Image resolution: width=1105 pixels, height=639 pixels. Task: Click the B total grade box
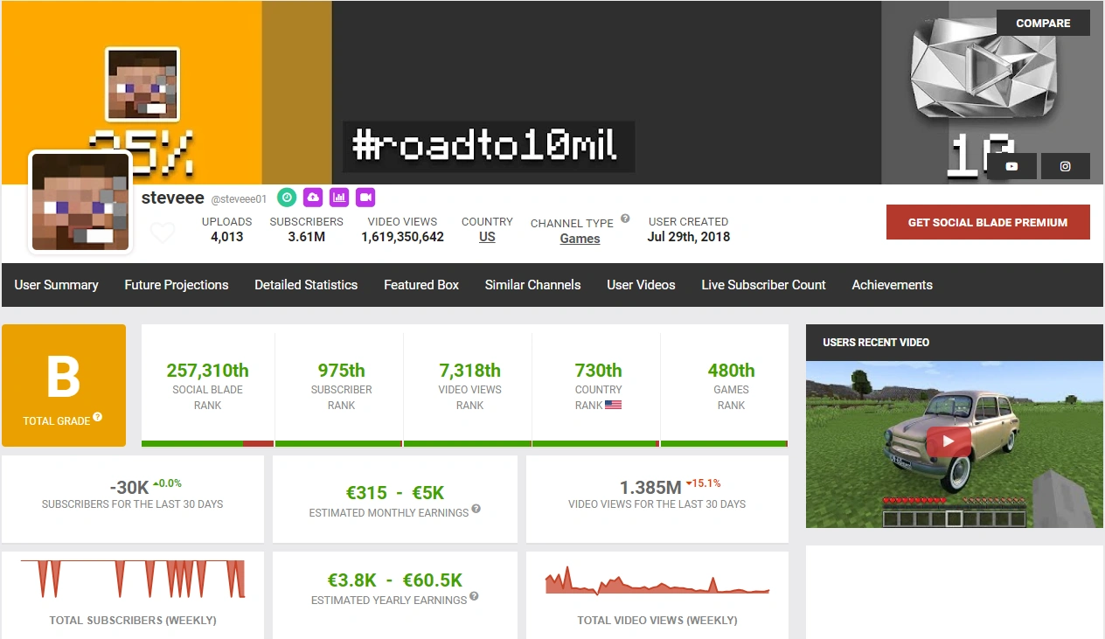[x=64, y=385]
